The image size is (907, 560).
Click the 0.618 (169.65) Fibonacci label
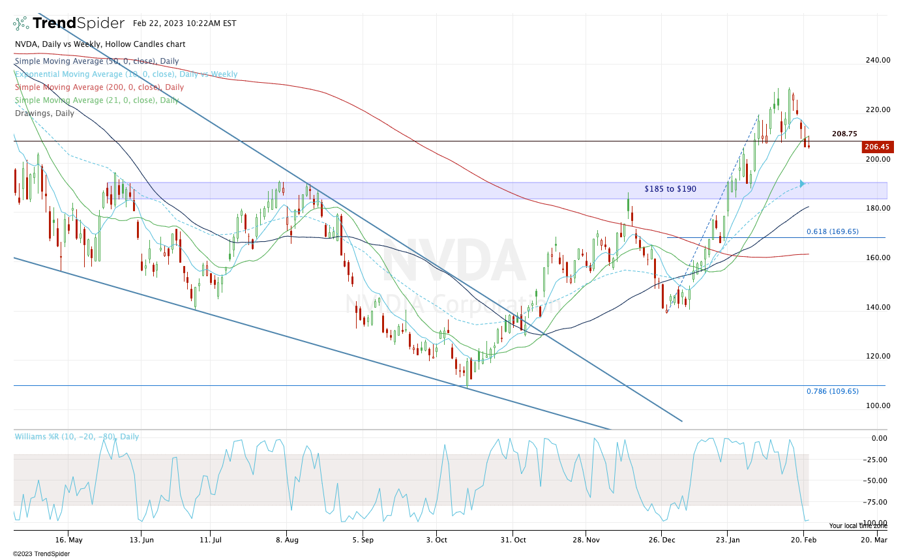click(x=833, y=231)
